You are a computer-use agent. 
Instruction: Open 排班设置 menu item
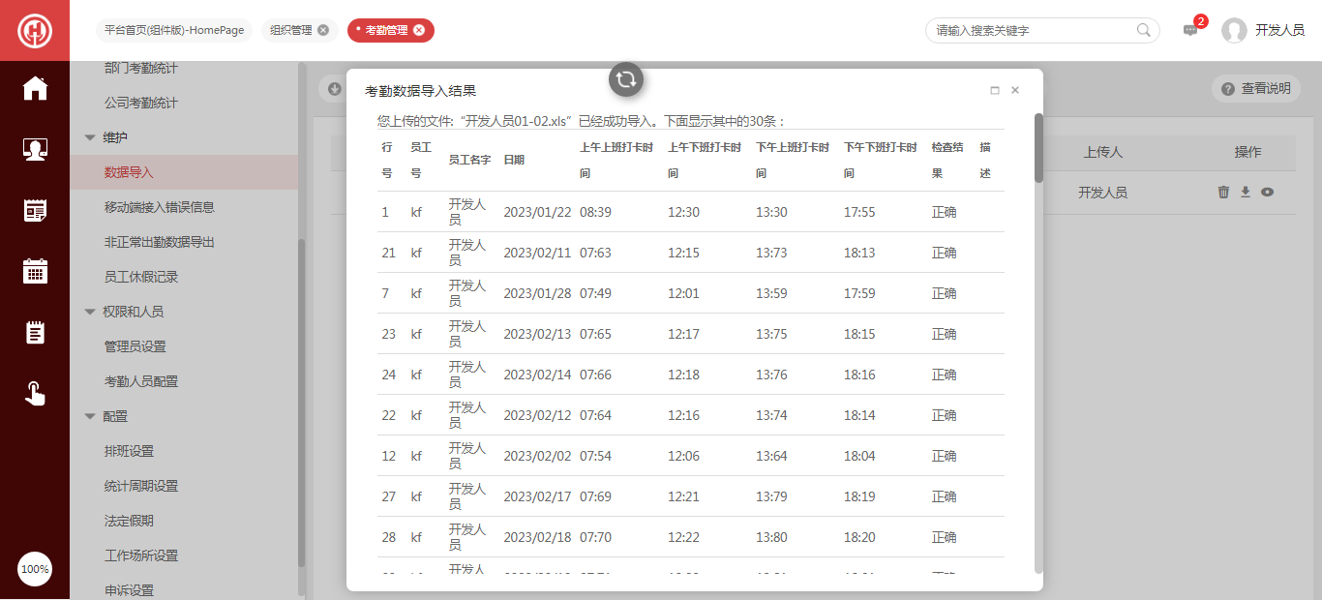point(129,451)
